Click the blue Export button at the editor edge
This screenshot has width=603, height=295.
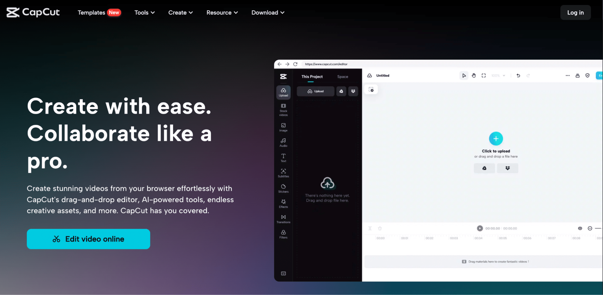pyautogui.click(x=599, y=76)
